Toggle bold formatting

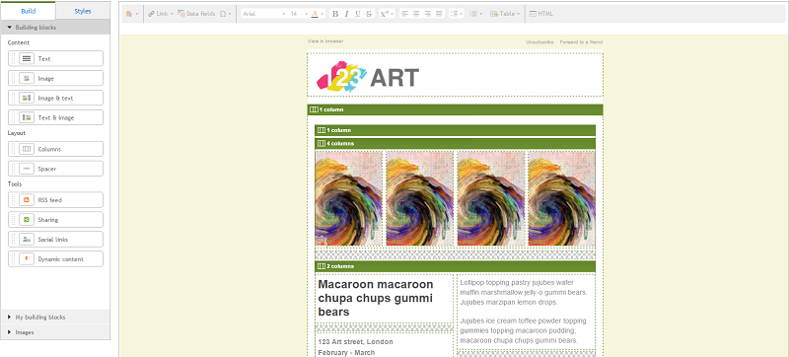pos(335,14)
